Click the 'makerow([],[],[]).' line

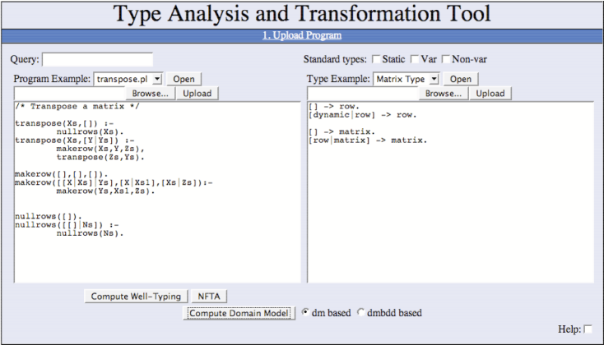[62, 174]
